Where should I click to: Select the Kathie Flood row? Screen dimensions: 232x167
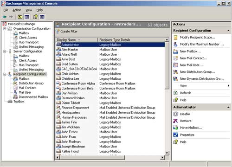coord(110,151)
